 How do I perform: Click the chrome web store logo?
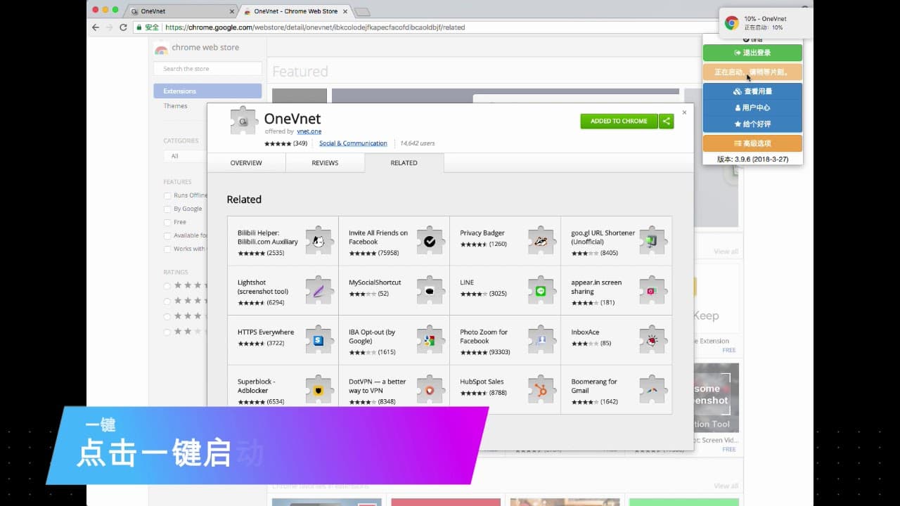pyautogui.click(x=161, y=48)
